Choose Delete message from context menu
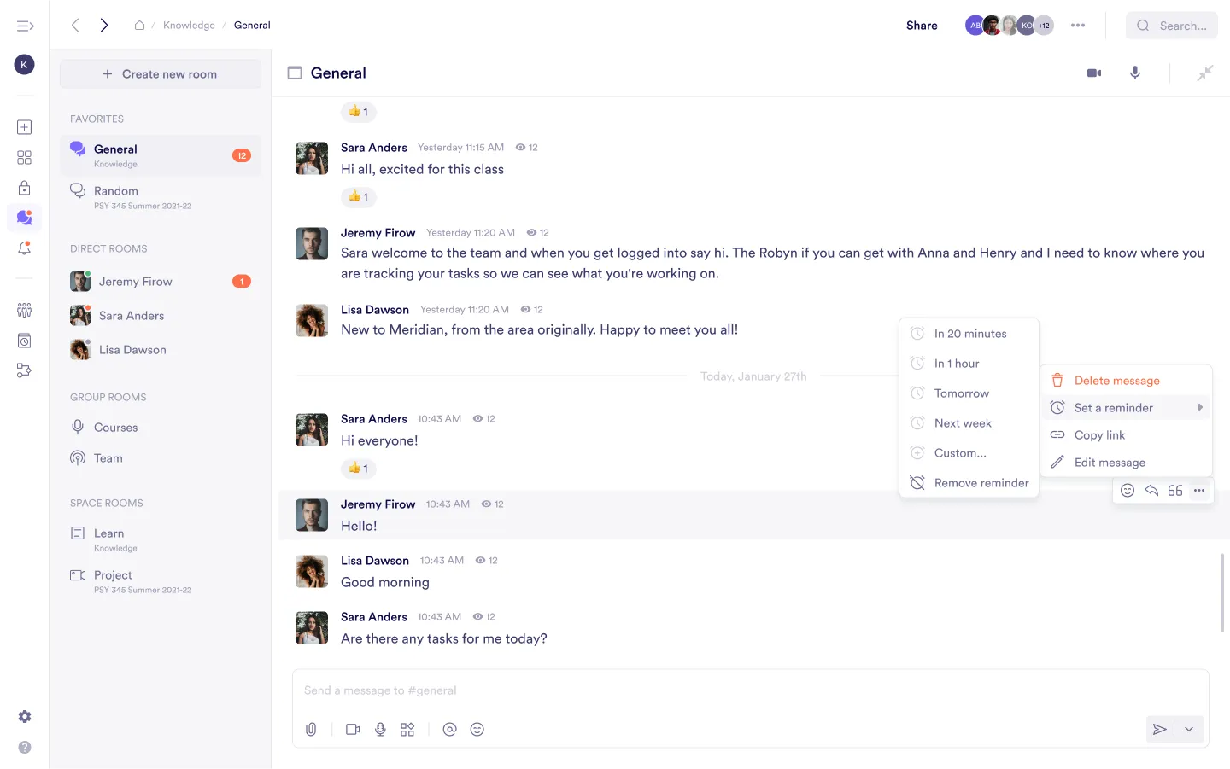Image resolution: width=1230 pixels, height=769 pixels. (x=1116, y=381)
